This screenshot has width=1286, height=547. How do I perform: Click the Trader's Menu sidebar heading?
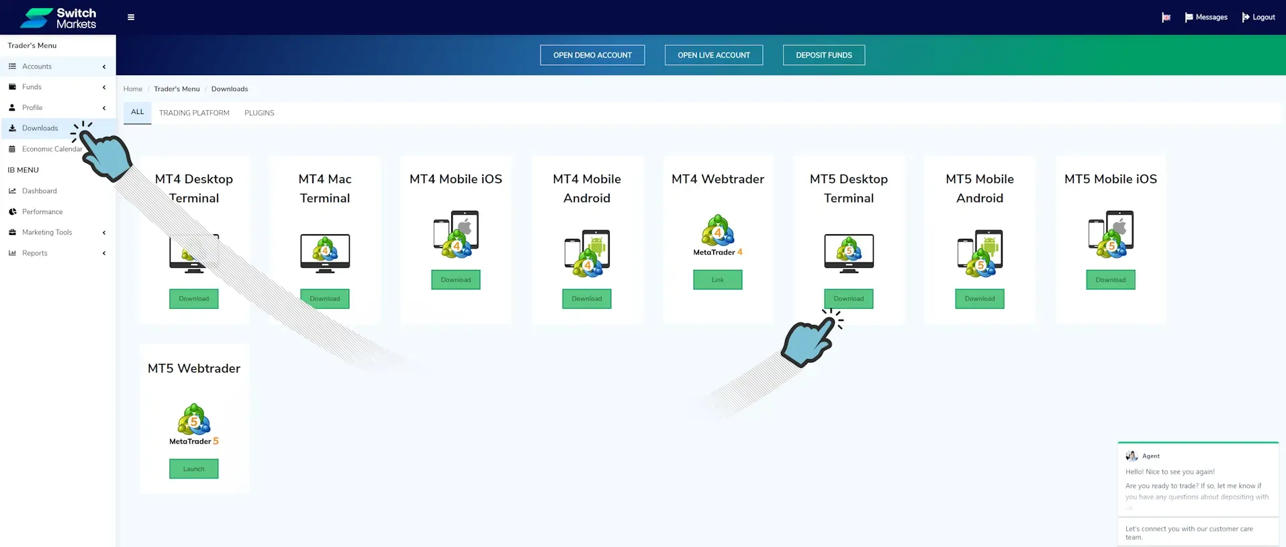pos(32,46)
